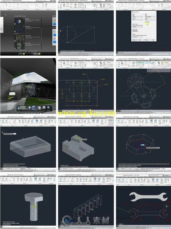Select the Move tool in the 3D bracket window
Viewport: 171px width, 229px height.
pyautogui.click(x=76, y=122)
